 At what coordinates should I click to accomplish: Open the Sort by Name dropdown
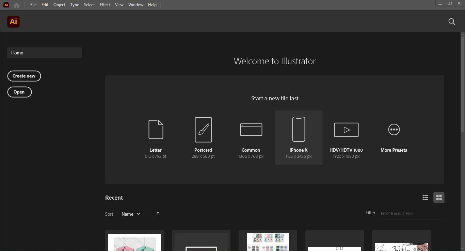pos(131,214)
